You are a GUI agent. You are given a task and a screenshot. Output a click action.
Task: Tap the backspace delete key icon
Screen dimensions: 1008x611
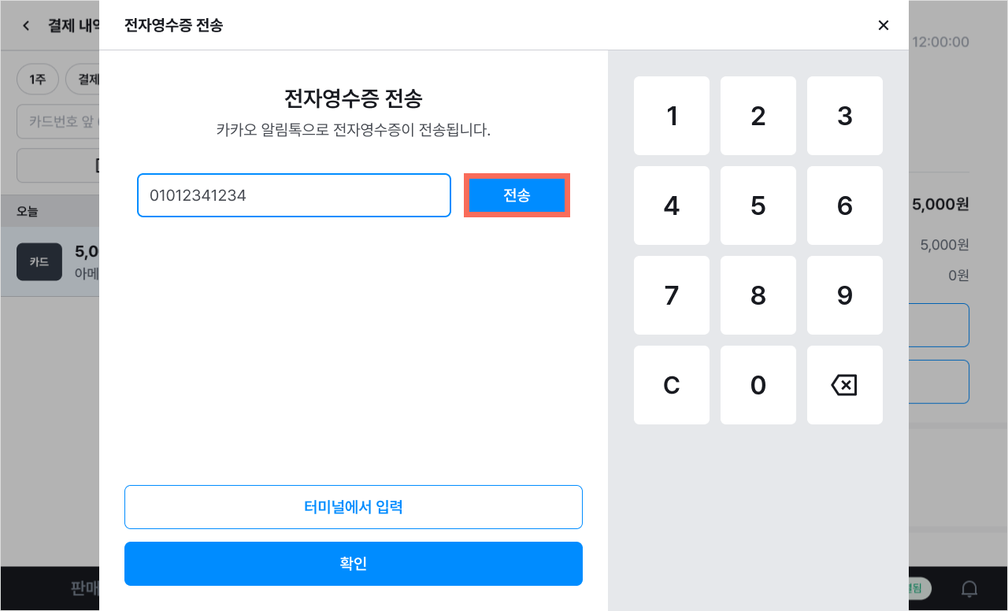tap(844, 385)
